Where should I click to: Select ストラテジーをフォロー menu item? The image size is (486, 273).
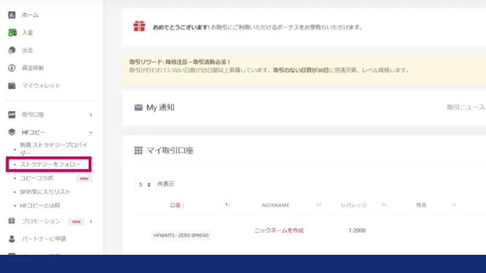coord(50,164)
